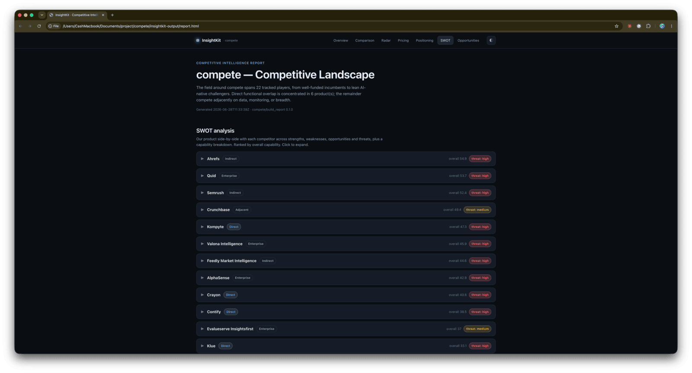Click the InsightKit logo icon
The image size is (692, 373).
click(x=198, y=41)
